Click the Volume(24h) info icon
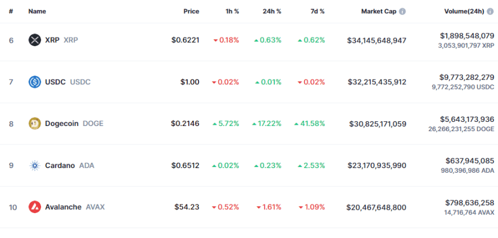 [490, 12]
